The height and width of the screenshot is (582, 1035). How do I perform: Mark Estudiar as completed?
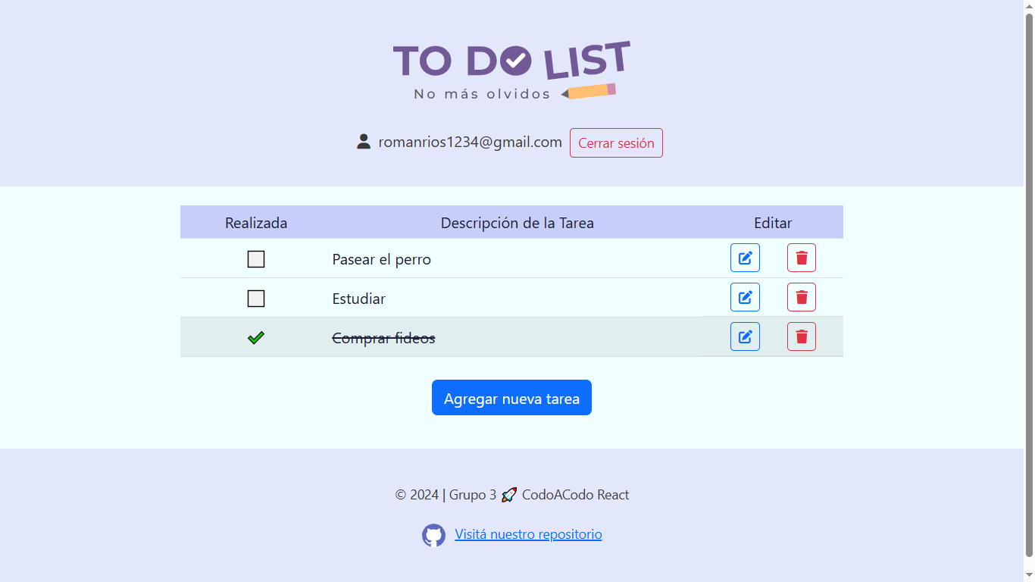tap(256, 299)
